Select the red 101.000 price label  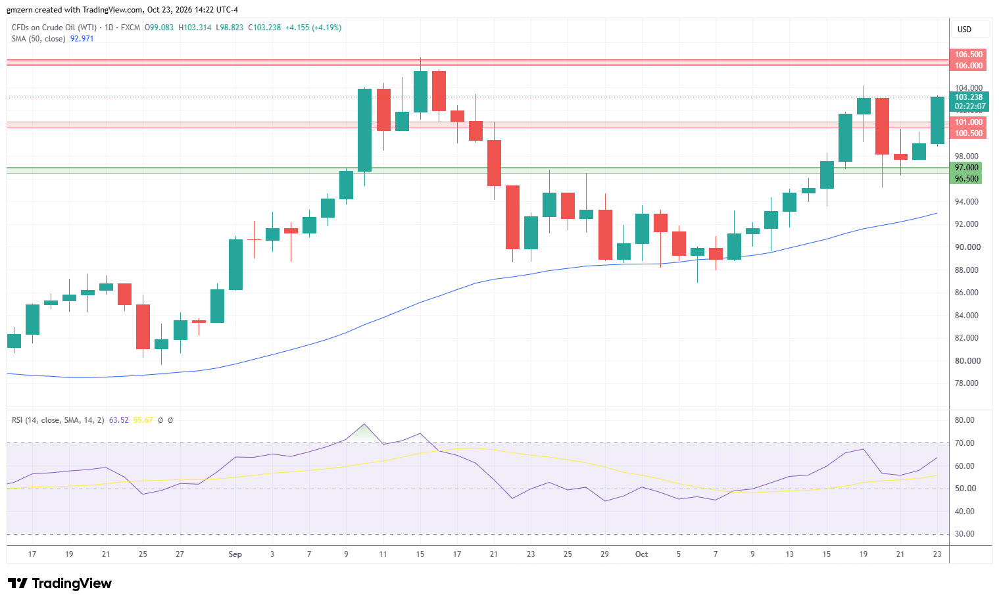[x=969, y=122]
